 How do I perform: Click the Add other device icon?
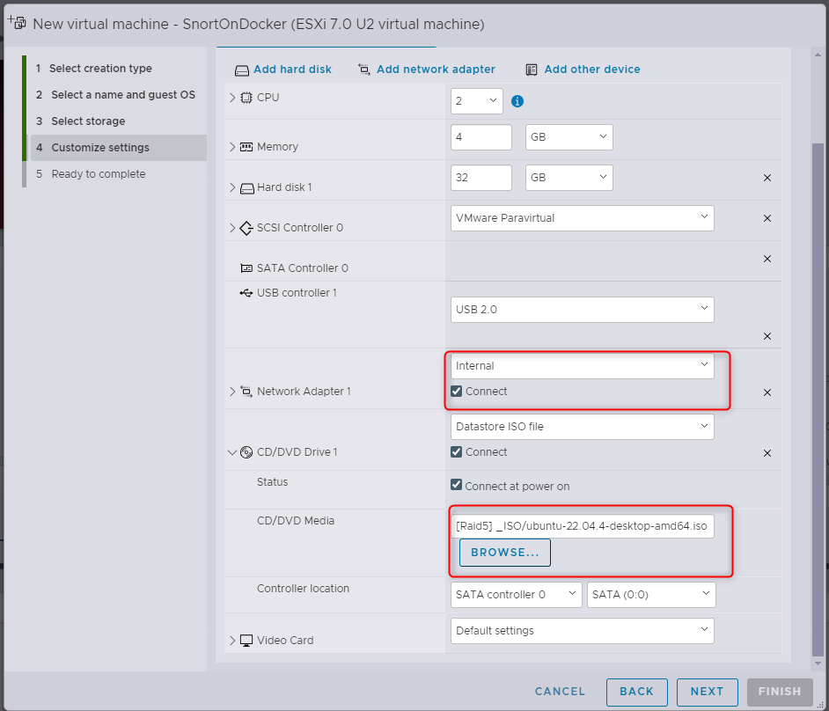click(x=532, y=70)
